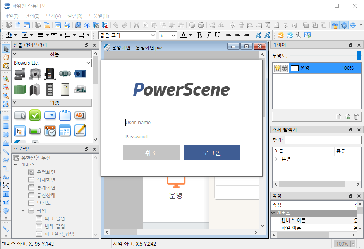
Task: Add the calendar grid widget
Action: coord(65,131)
